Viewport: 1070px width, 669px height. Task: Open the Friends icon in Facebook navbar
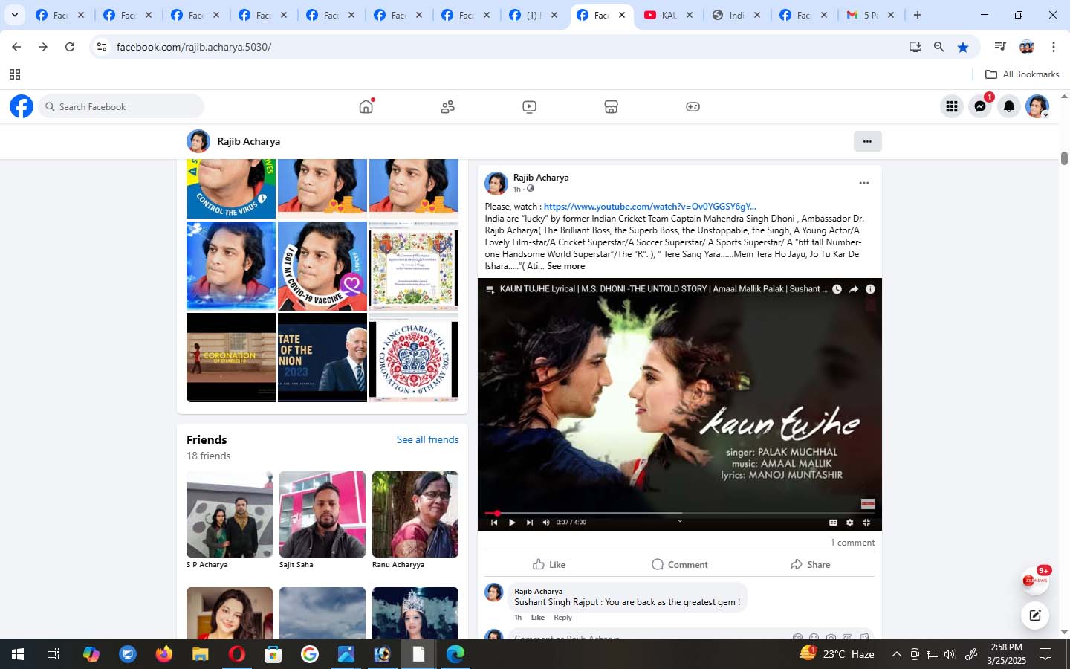coord(447,107)
